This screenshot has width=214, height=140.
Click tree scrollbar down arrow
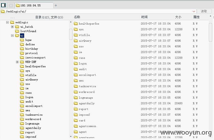coord(71,136)
